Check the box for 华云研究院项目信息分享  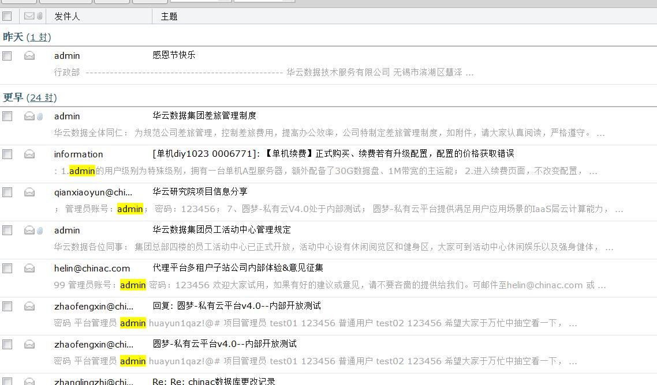tap(7, 192)
